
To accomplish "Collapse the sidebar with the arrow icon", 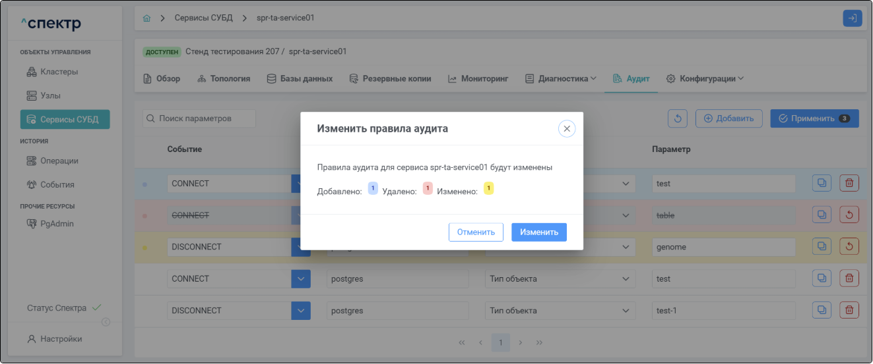I will tap(105, 322).
